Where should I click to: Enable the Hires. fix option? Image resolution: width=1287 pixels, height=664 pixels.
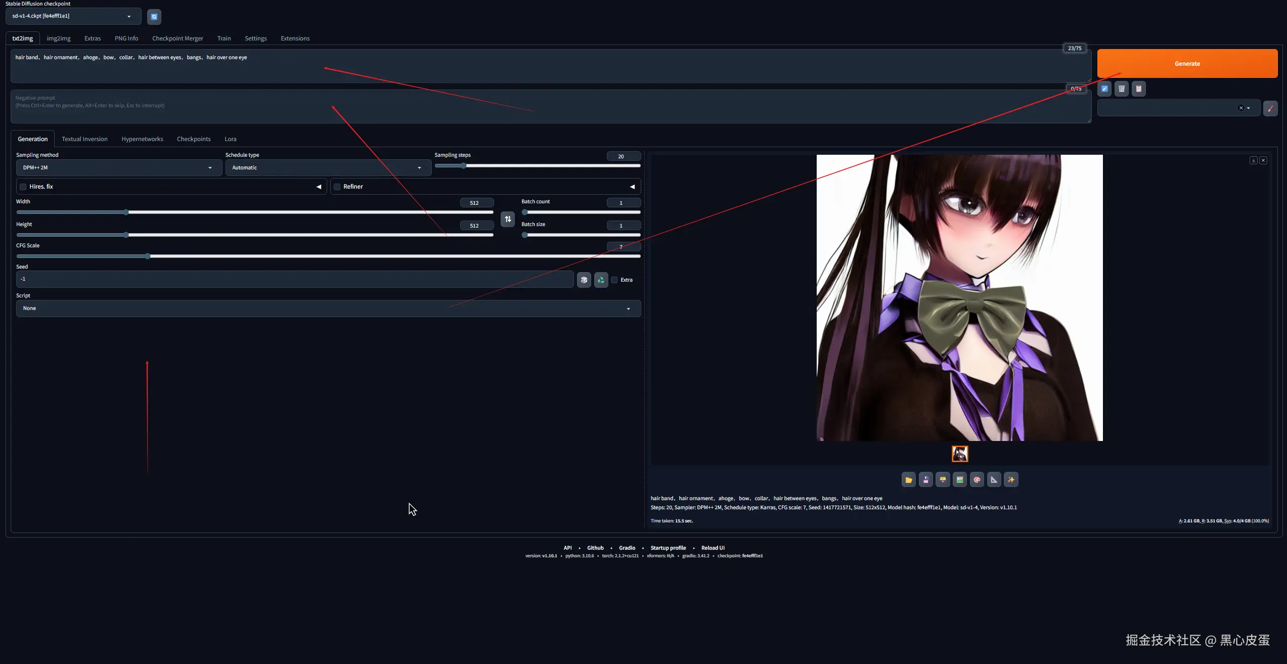tap(23, 187)
